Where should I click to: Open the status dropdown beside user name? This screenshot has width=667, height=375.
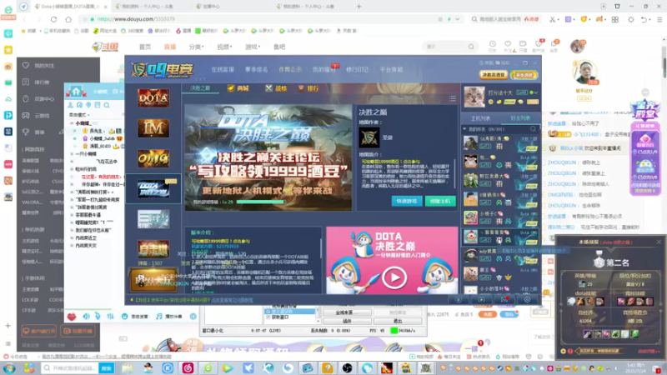point(536,92)
